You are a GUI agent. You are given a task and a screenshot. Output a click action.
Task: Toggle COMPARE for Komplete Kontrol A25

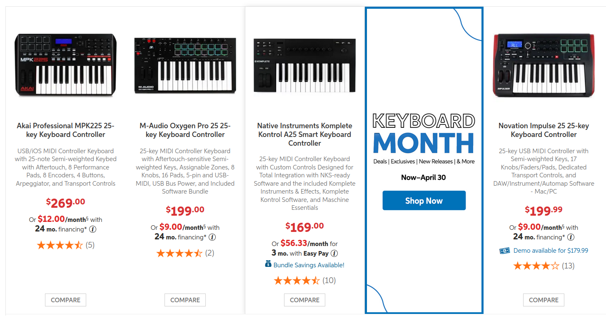pyautogui.click(x=304, y=300)
